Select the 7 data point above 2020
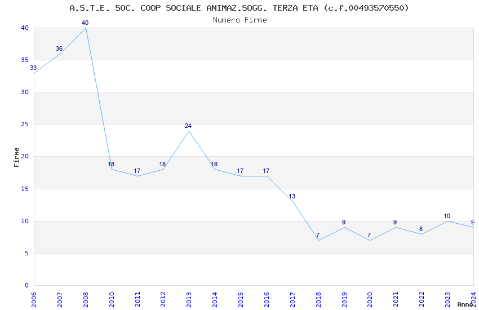The height and width of the screenshot is (310, 479). tap(369, 235)
